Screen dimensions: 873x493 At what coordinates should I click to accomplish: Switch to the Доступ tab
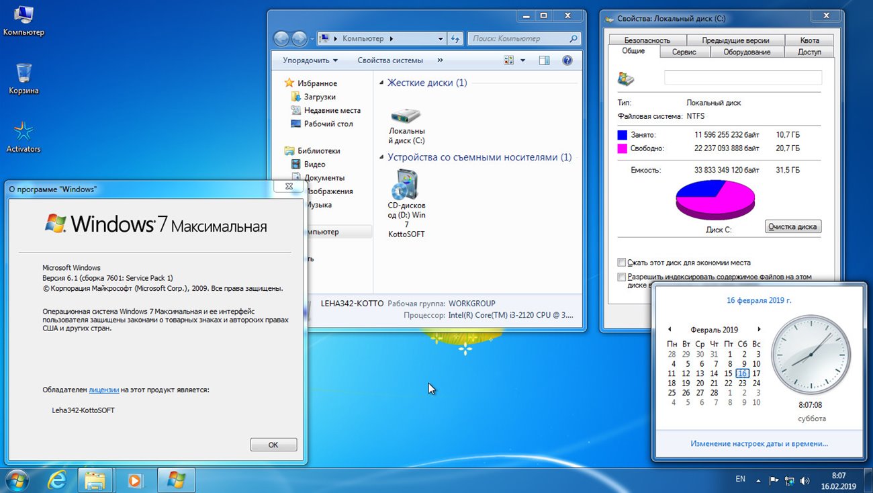point(809,52)
